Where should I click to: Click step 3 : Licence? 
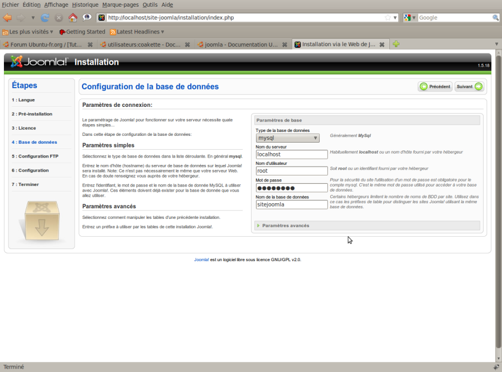point(24,128)
